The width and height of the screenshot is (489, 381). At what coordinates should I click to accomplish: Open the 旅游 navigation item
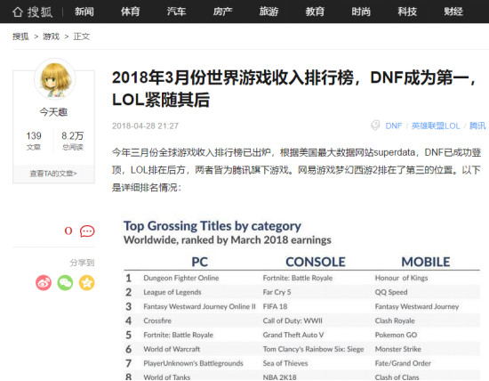269,12
